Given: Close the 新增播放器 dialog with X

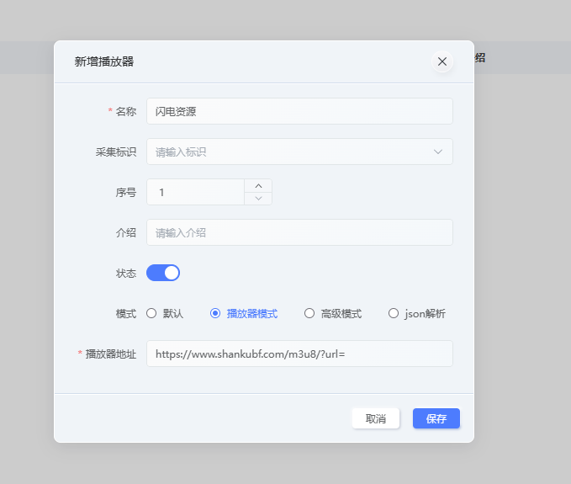Looking at the screenshot, I should click(x=442, y=61).
